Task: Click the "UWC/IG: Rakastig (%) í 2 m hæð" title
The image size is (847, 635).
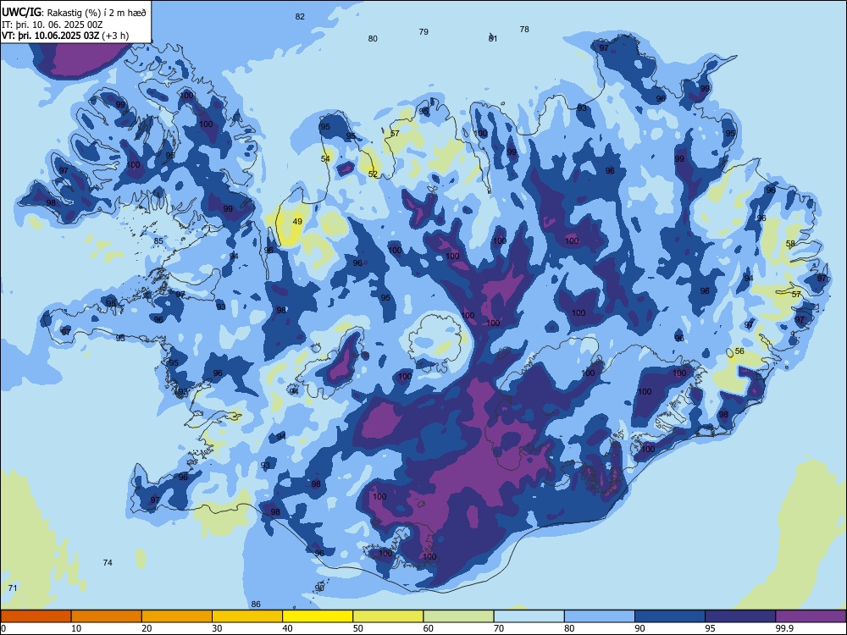Action: tap(74, 12)
